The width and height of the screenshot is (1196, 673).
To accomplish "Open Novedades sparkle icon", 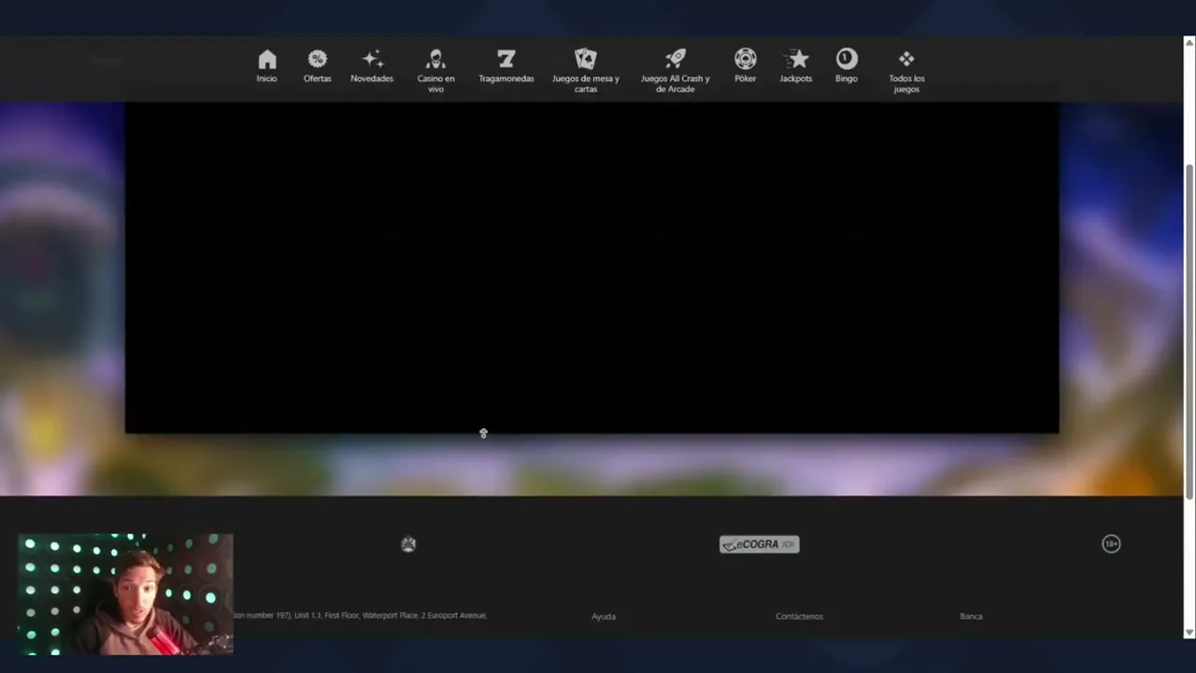I will tap(372, 60).
